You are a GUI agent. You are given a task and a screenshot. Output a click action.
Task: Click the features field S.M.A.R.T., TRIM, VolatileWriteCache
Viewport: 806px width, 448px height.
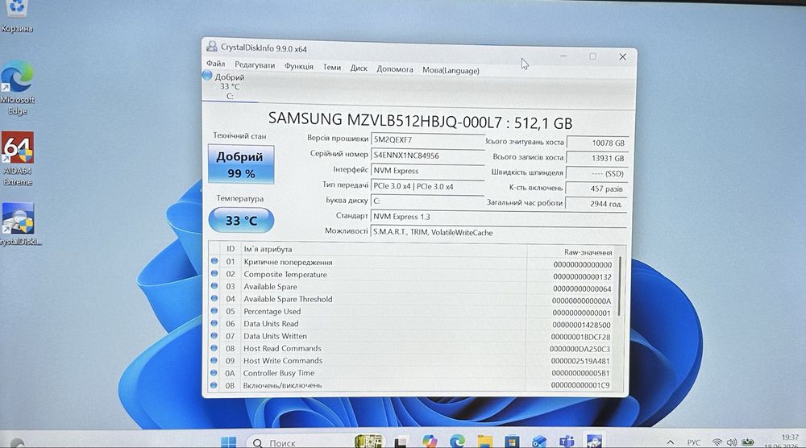point(499,233)
